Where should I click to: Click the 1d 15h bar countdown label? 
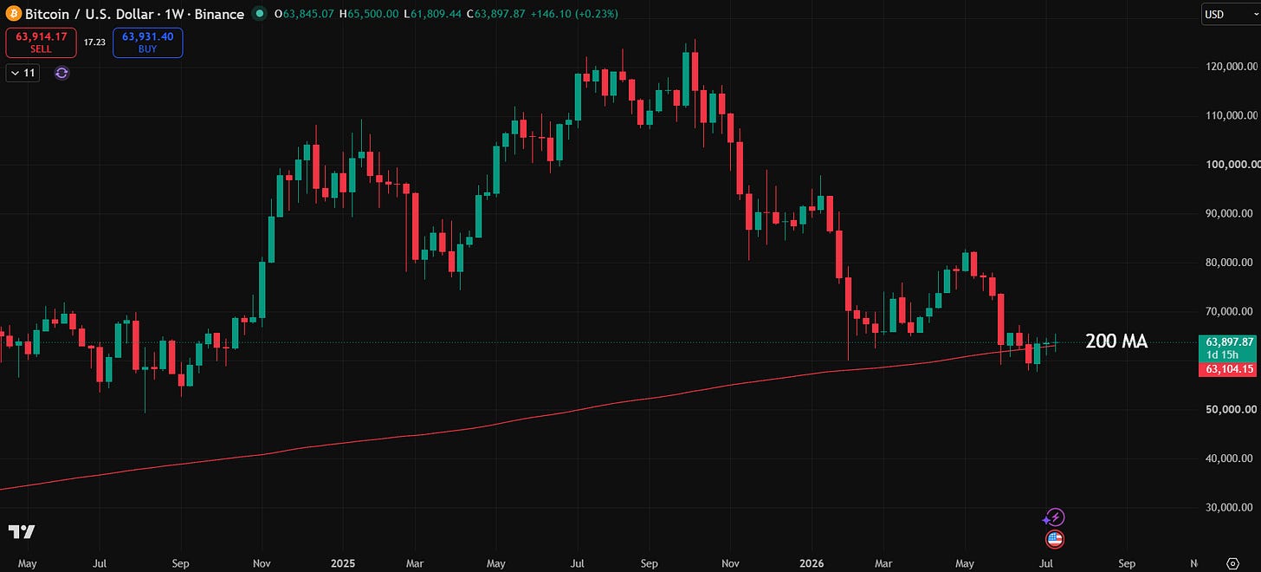tap(1222, 355)
